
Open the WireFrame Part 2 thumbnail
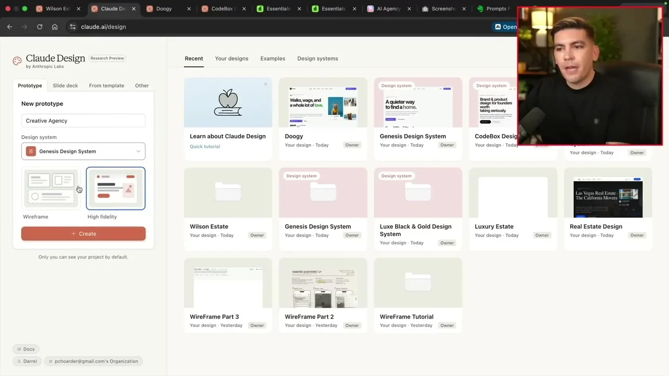click(x=323, y=283)
